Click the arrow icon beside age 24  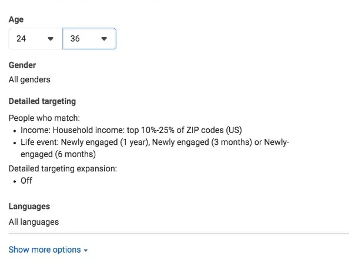pos(51,39)
